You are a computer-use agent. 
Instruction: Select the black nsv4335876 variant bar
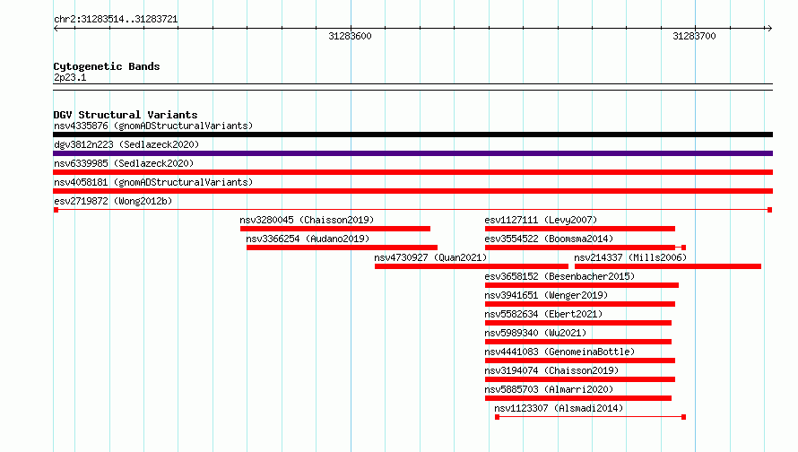[412, 135]
